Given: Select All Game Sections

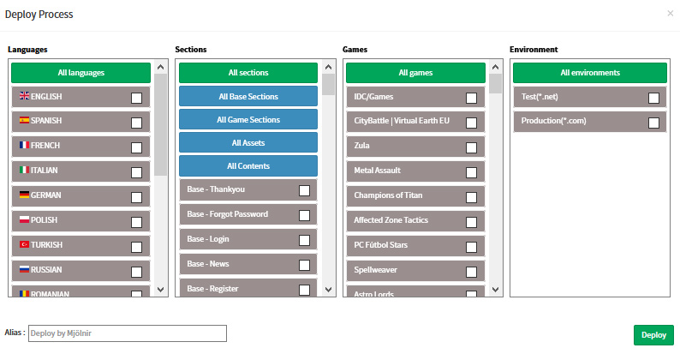Looking at the screenshot, I should (248, 119).
